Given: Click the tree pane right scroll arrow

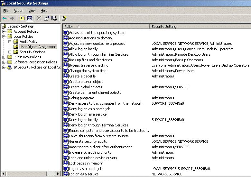Looking at the screenshot, I should click(58, 173).
